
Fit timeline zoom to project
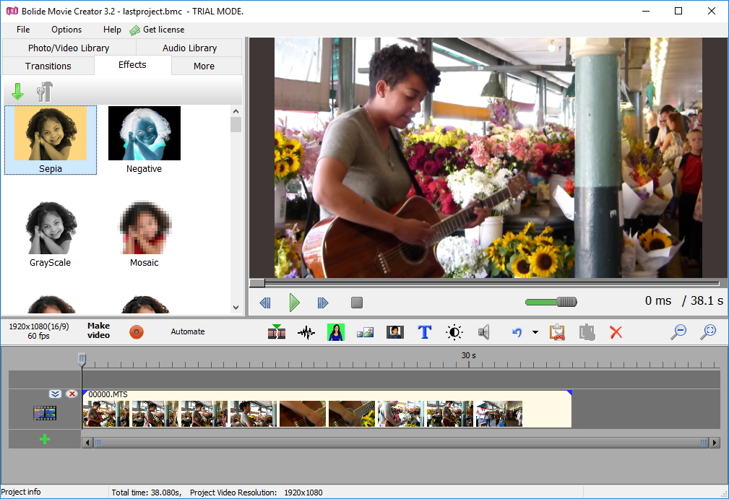[x=709, y=331]
